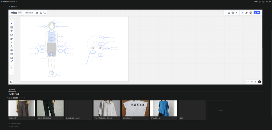Select the Text tool in Miro toolbar
The image size is (272, 130).
(12, 31)
